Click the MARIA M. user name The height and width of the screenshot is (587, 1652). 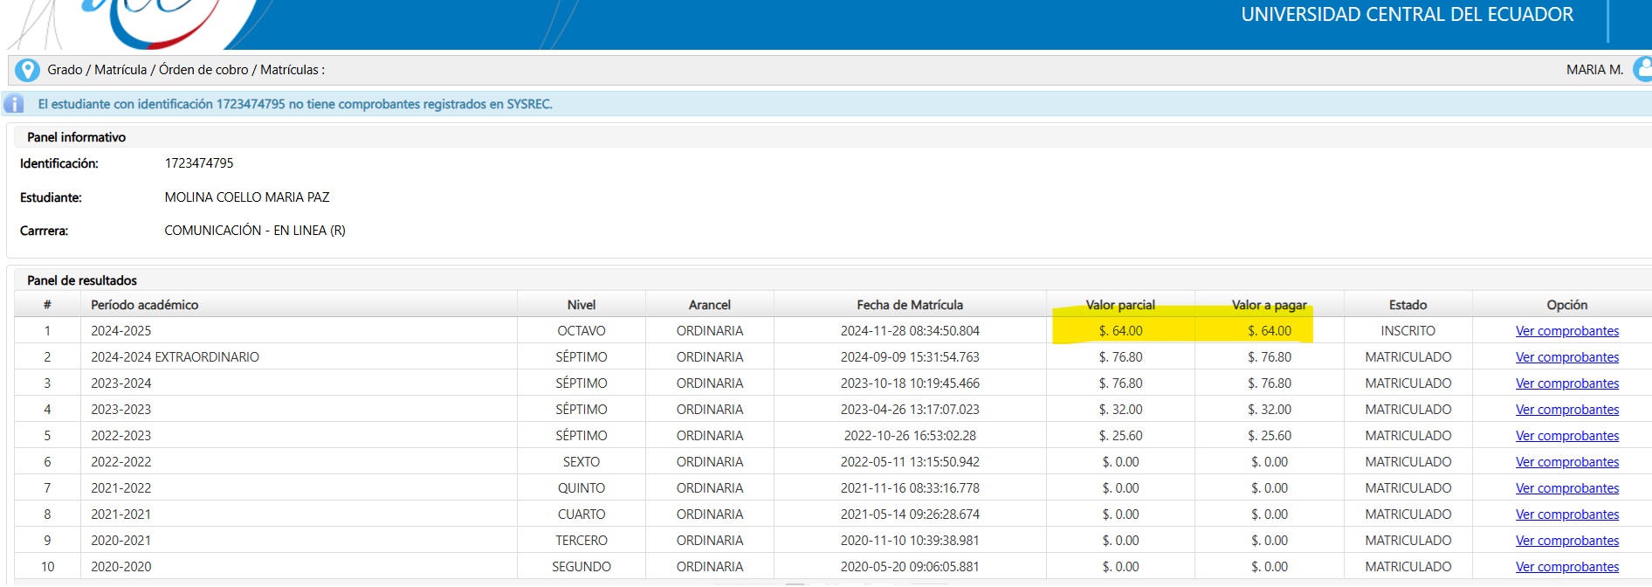(x=1594, y=70)
